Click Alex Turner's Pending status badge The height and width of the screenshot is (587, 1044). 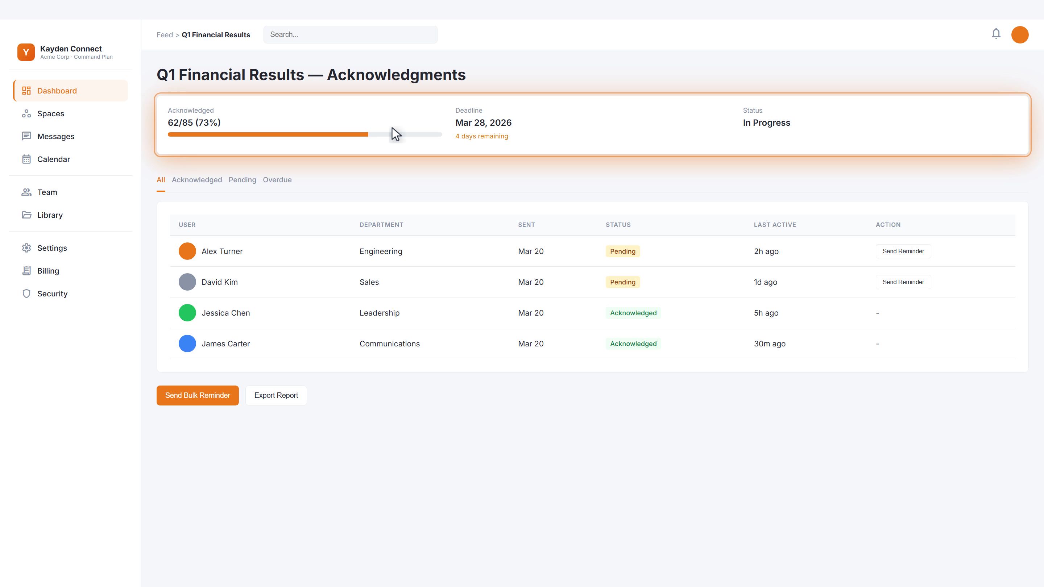623,251
